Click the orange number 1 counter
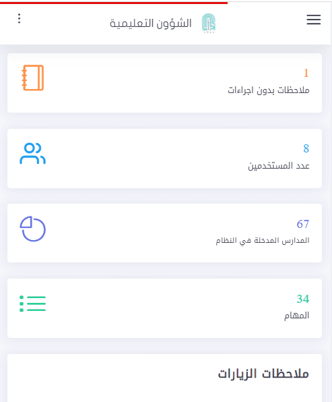The image size is (332, 402). (x=306, y=73)
